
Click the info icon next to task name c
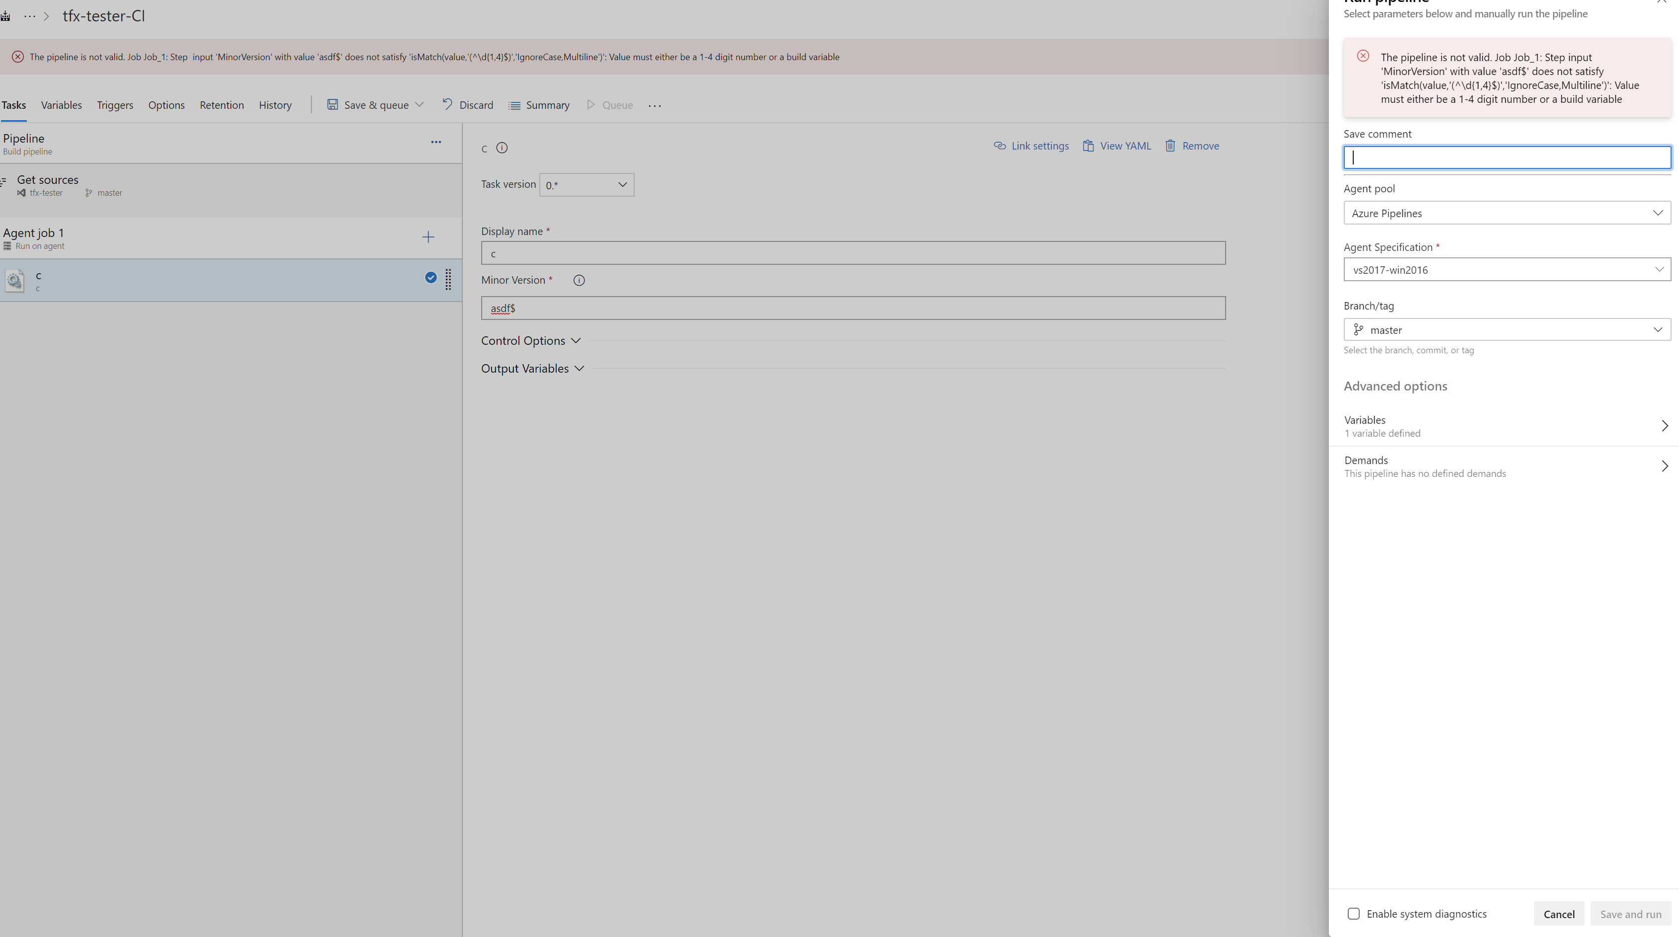tap(502, 148)
